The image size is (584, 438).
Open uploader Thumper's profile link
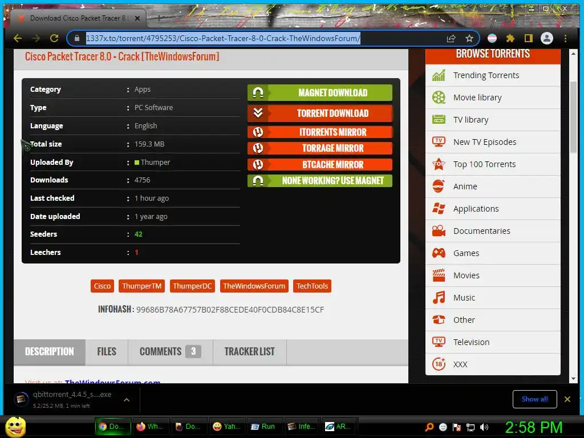click(x=155, y=163)
